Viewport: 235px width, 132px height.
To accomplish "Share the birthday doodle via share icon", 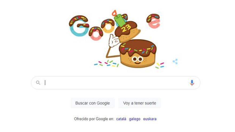I will 175,61.
